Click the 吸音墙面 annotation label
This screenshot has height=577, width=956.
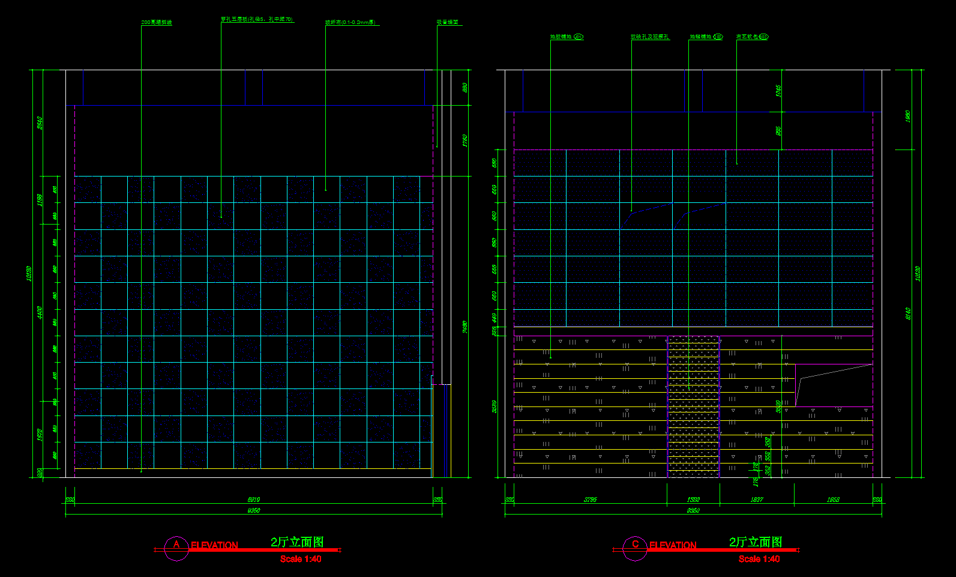pos(448,23)
